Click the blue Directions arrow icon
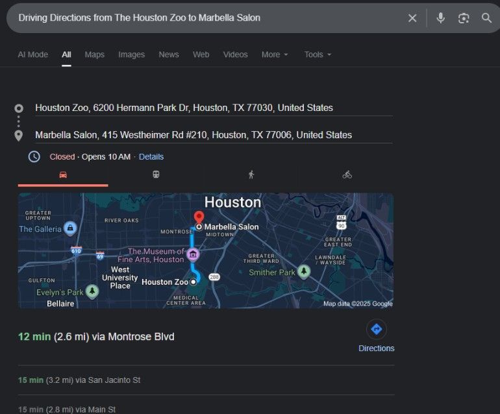The width and height of the screenshot is (500, 414). pos(376,329)
